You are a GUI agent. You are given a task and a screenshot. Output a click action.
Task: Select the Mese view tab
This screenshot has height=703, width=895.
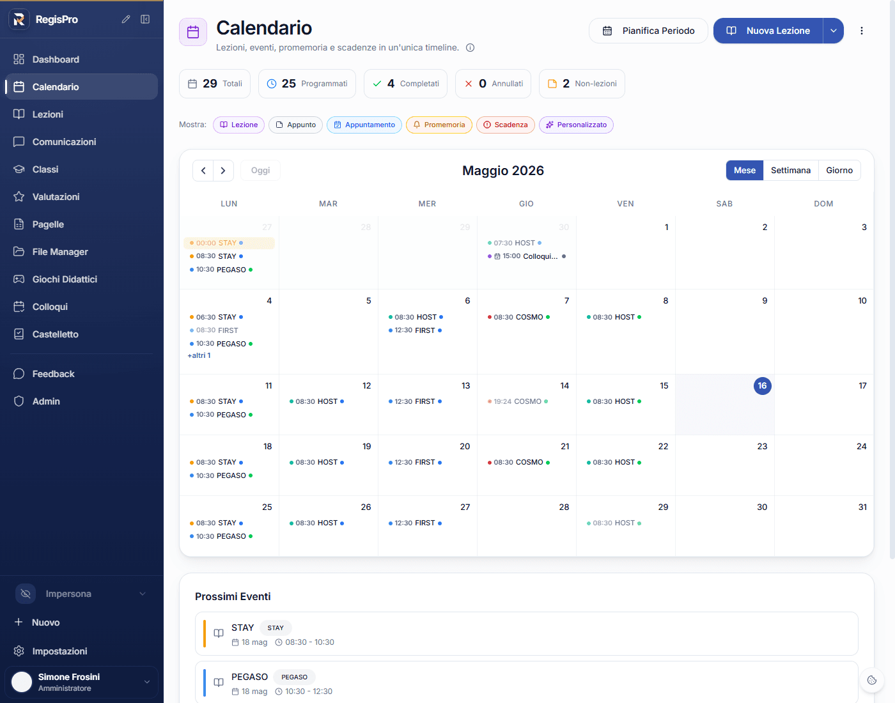[745, 171]
